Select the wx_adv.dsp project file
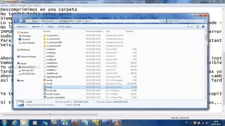The width and height of the screenshot is (225, 126). coord(52,91)
